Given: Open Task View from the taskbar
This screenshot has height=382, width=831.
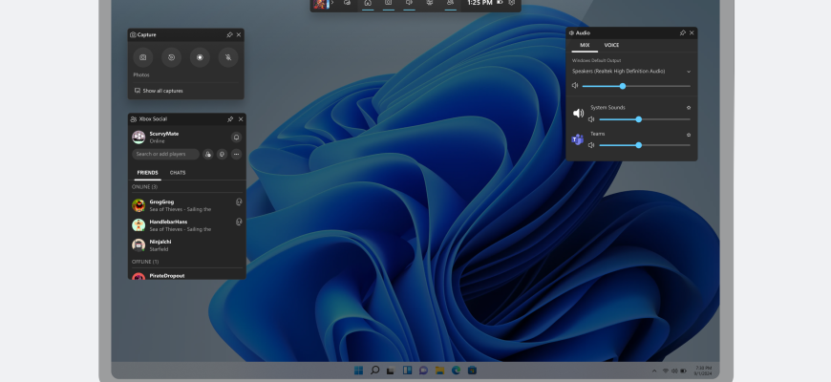Looking at the screenshot, I should click(x=391, y=371).
